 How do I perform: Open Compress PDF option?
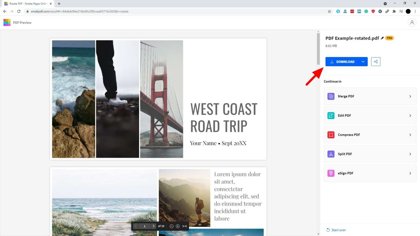point(370,135)
